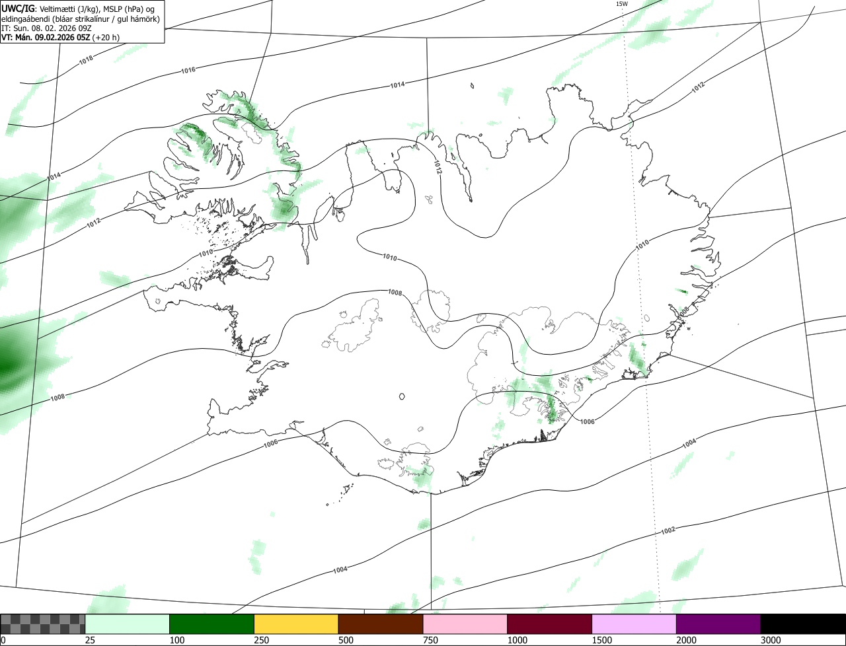Click the legend value '3000'
This screenshot has width=846, height=646.
pos(771,640)
